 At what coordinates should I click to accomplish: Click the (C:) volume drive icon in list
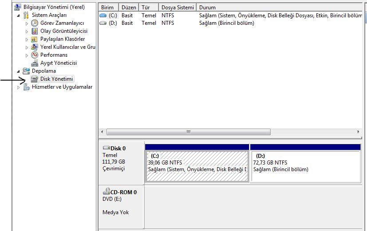[103, 16]
